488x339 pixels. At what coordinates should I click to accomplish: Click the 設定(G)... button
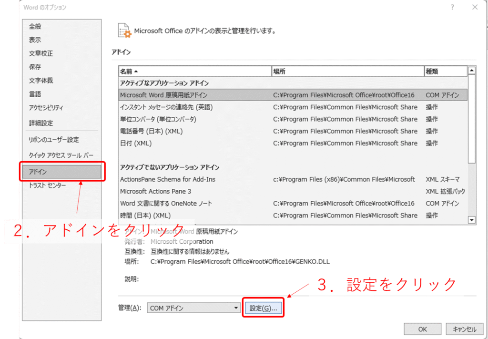coord(263,308)
